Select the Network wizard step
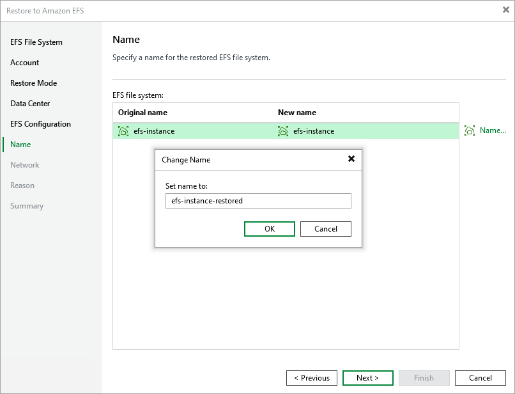The height and width of the screenshot is (394, 515). pos(24,164)
